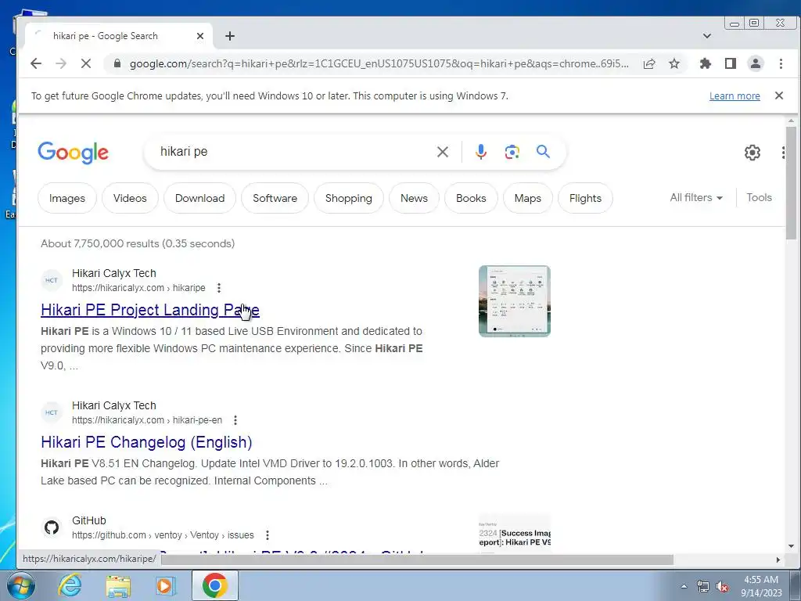Toggle Chrome side panel
This screenshot has height=601, width=801.
(x=731, y=63)
